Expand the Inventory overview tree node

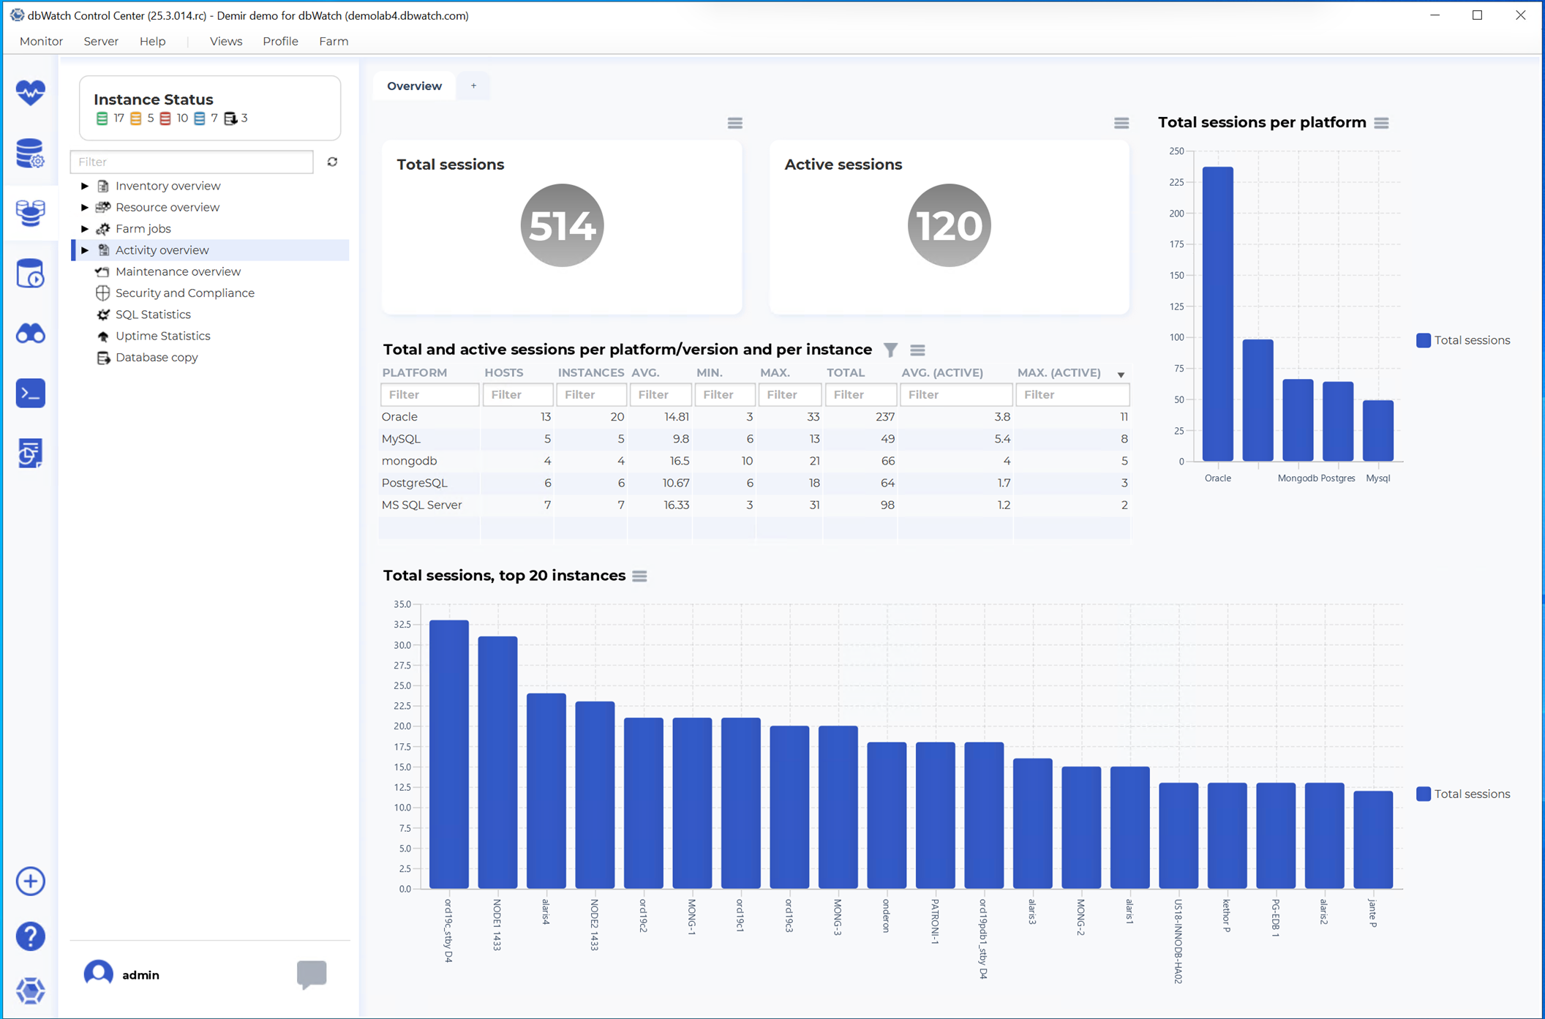85,186
